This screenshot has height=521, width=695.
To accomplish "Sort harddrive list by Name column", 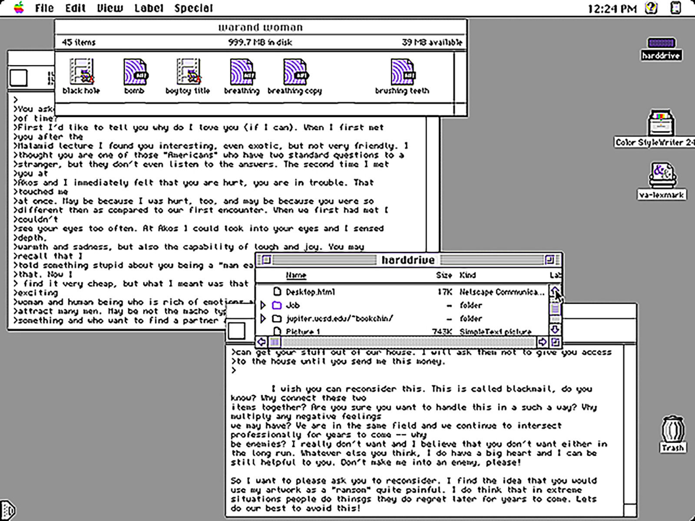I will pos(296,275).
